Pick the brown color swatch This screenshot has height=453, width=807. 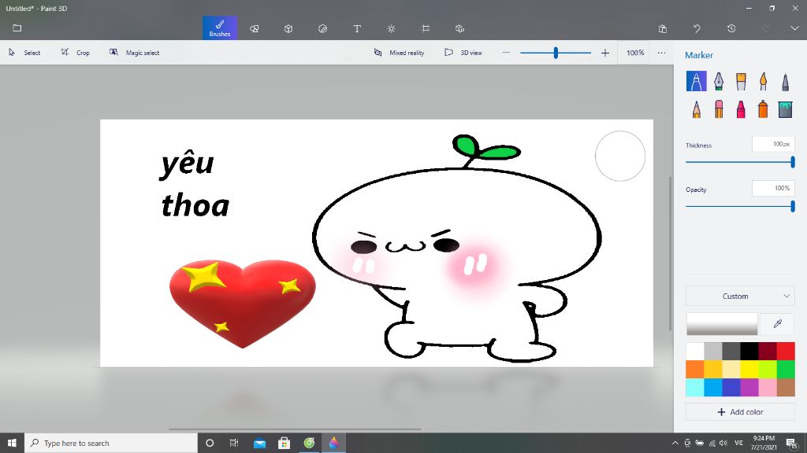(786, 387)
